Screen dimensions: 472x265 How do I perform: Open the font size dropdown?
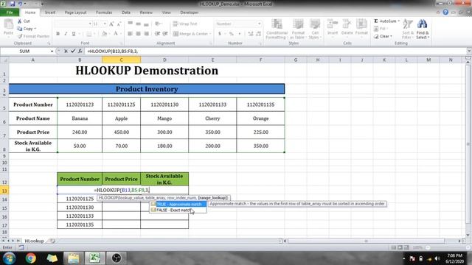pos(105,24)
